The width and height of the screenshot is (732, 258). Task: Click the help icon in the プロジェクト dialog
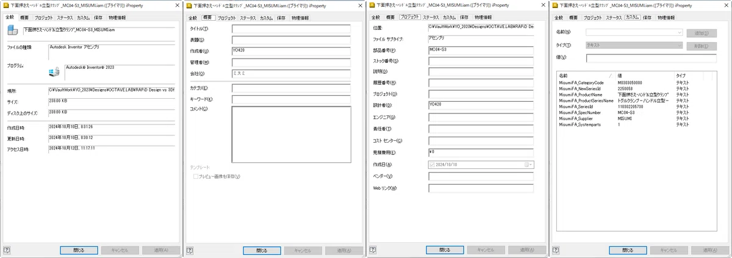pyautogui.click(x=372, y=249)
